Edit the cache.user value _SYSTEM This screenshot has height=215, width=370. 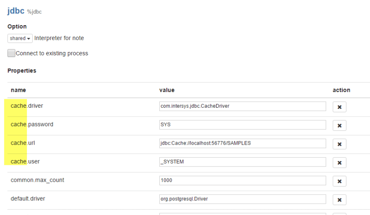(x=243, y=162)
